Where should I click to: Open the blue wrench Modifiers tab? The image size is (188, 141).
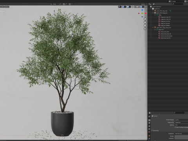(149, 139)
